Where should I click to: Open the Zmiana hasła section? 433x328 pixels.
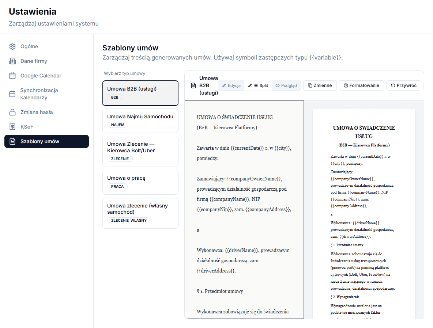[x=46, y=112]
